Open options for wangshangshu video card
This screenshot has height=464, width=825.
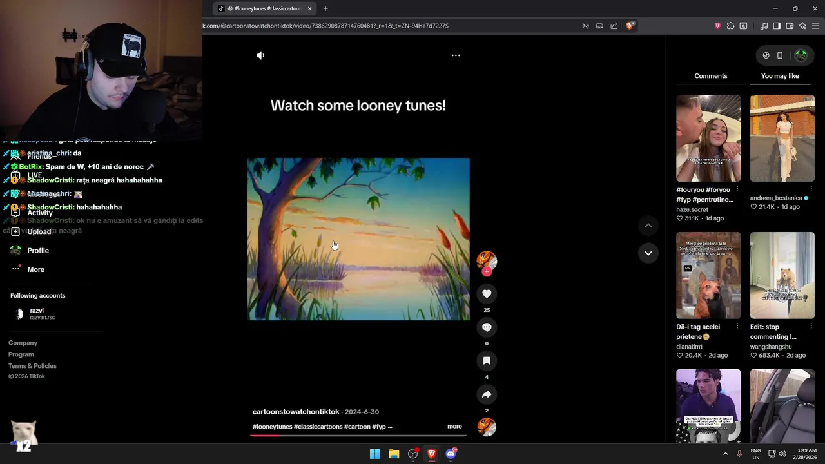[811, 326]
